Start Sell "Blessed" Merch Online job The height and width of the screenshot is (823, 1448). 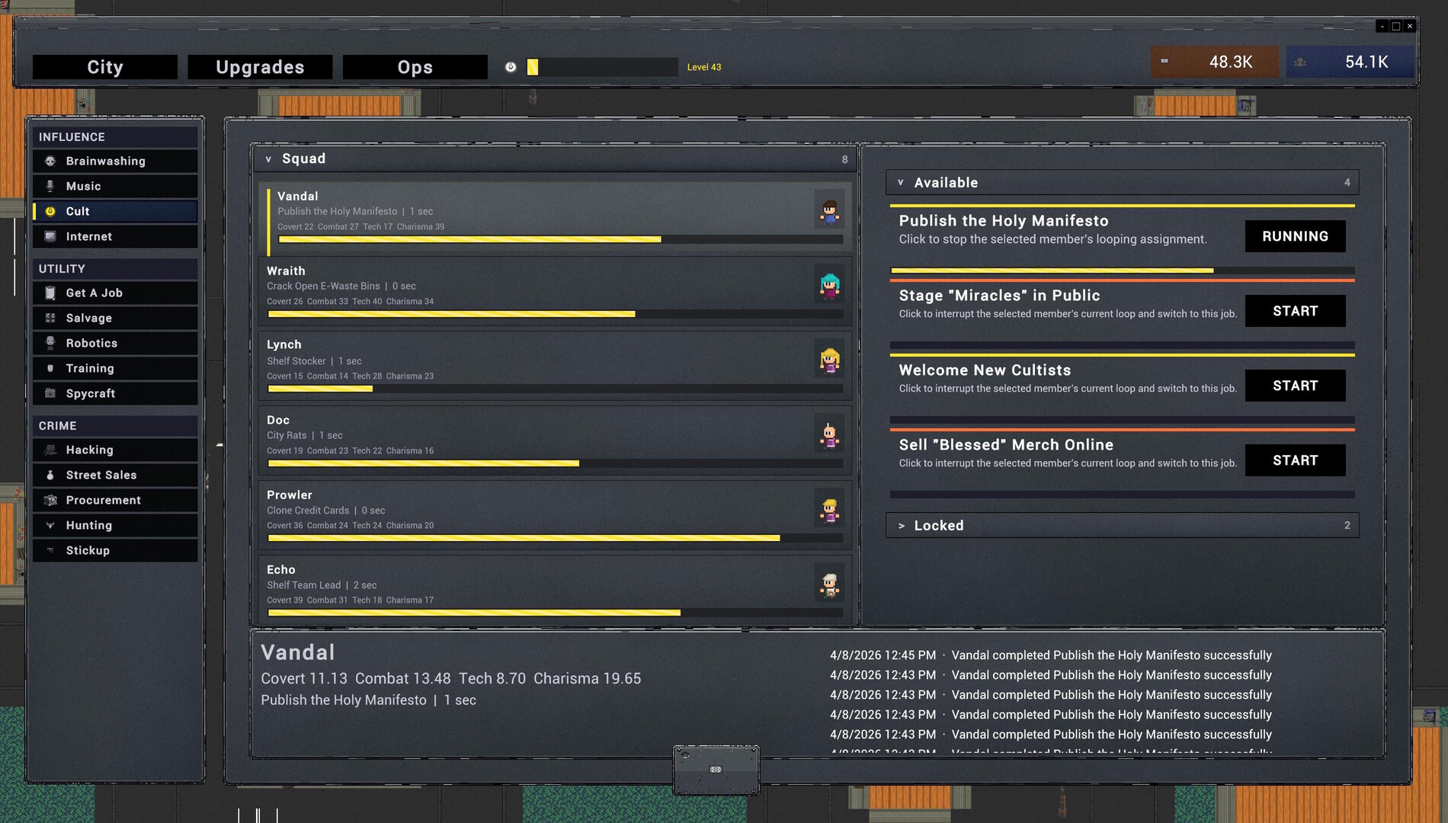(1294, 460)
